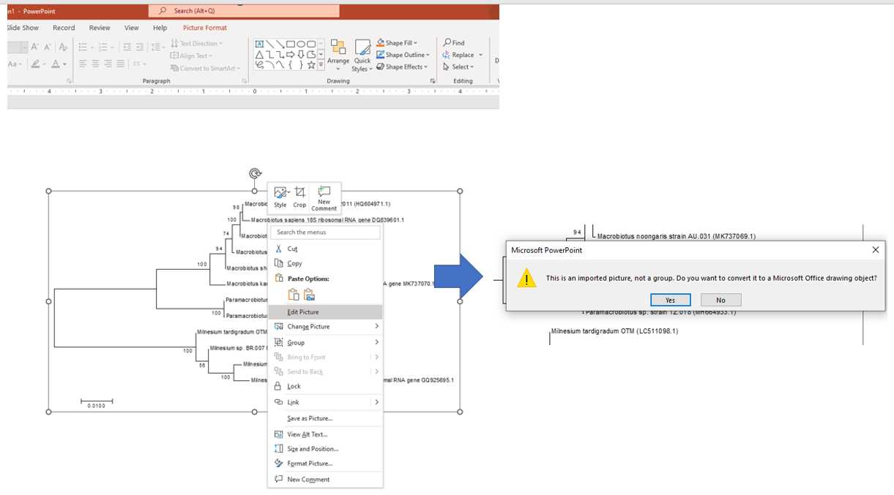Open Line Spacing dropdown

point(157,47)
